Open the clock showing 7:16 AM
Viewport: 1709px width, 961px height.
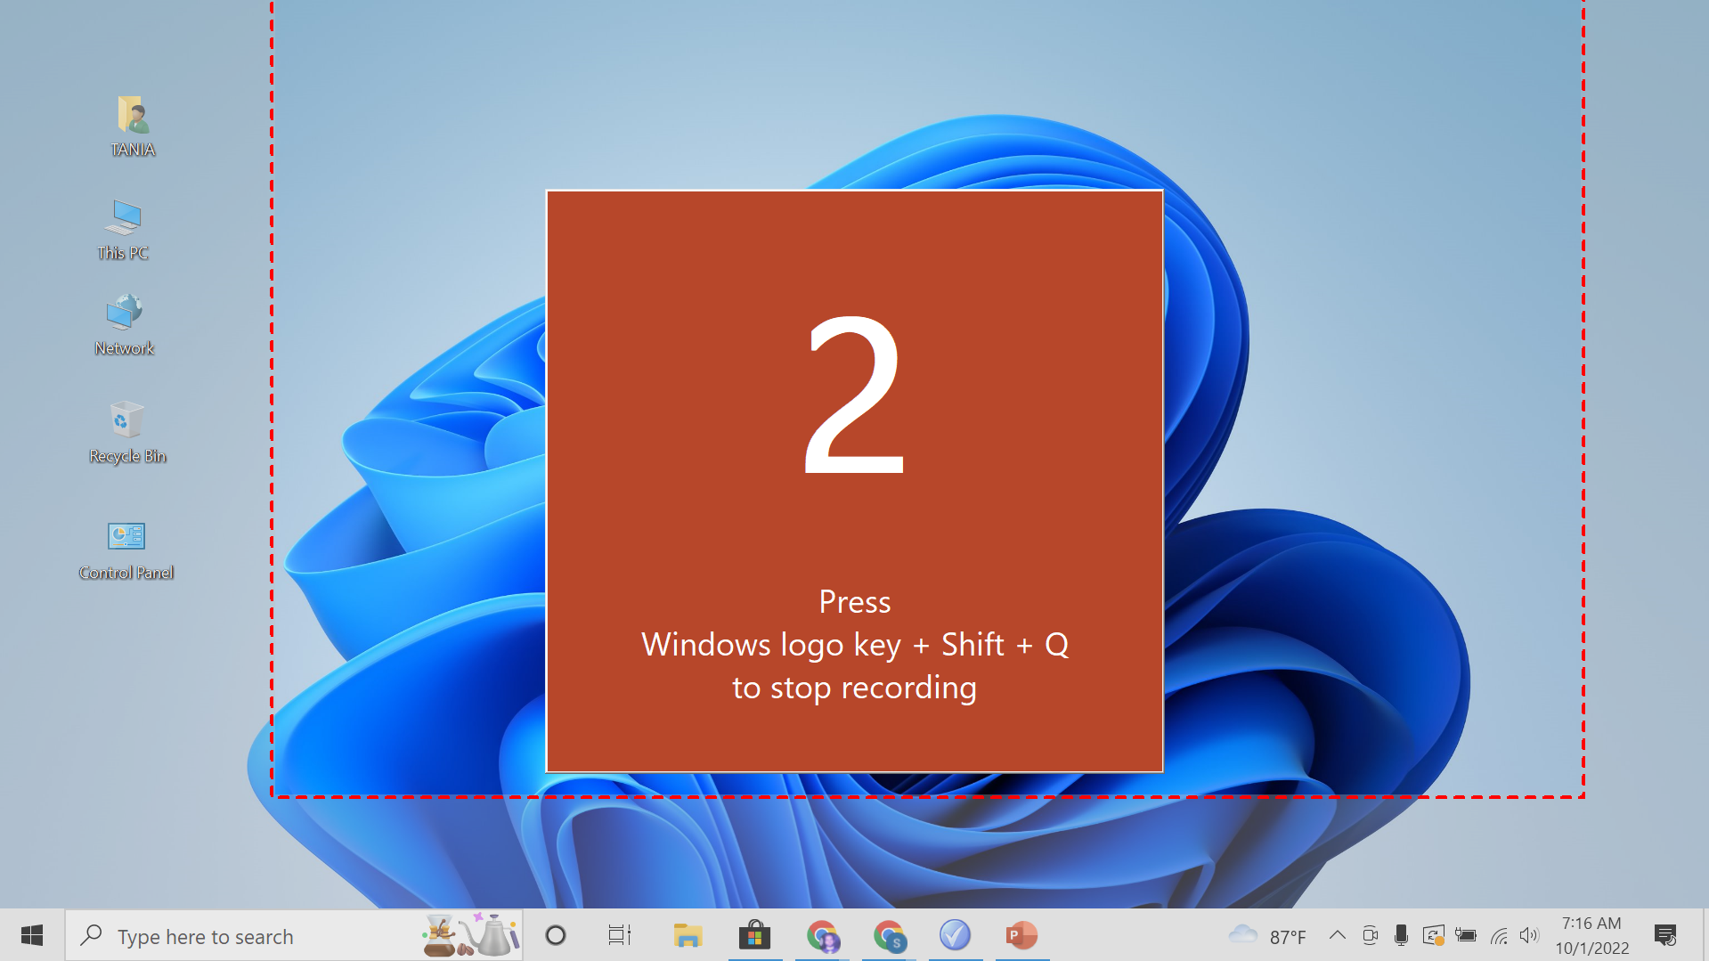[x=1592, y=935]
